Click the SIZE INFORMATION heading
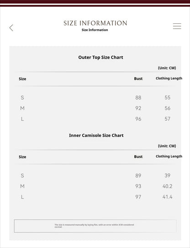The height and width of the screenshot is (248, 190). tap(95, 23)
